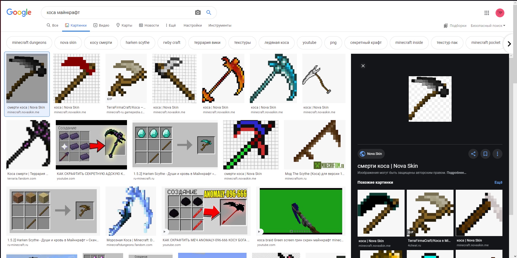Open search by image camera icon

click(x=198, y=12)
